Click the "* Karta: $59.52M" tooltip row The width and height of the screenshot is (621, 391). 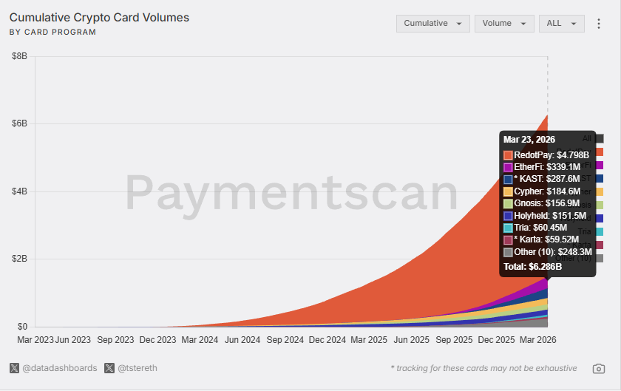(x=541, y=239)
